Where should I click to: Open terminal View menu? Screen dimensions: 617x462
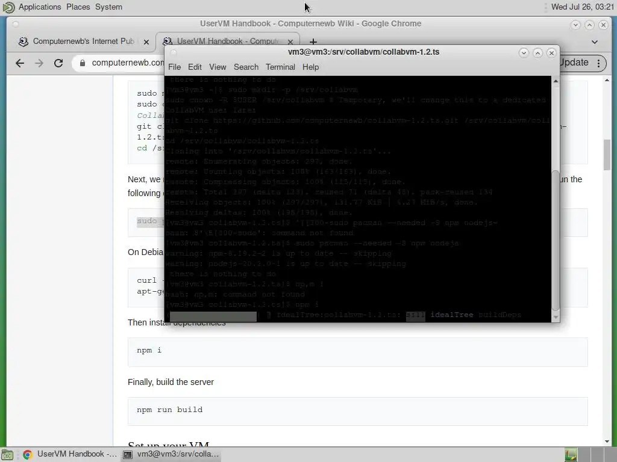tap(218, 67)
